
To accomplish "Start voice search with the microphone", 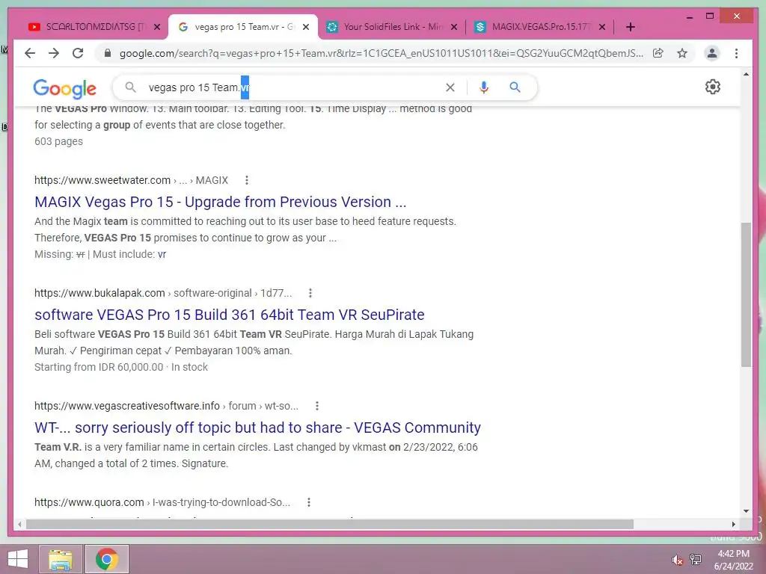I will click(484, 87).
